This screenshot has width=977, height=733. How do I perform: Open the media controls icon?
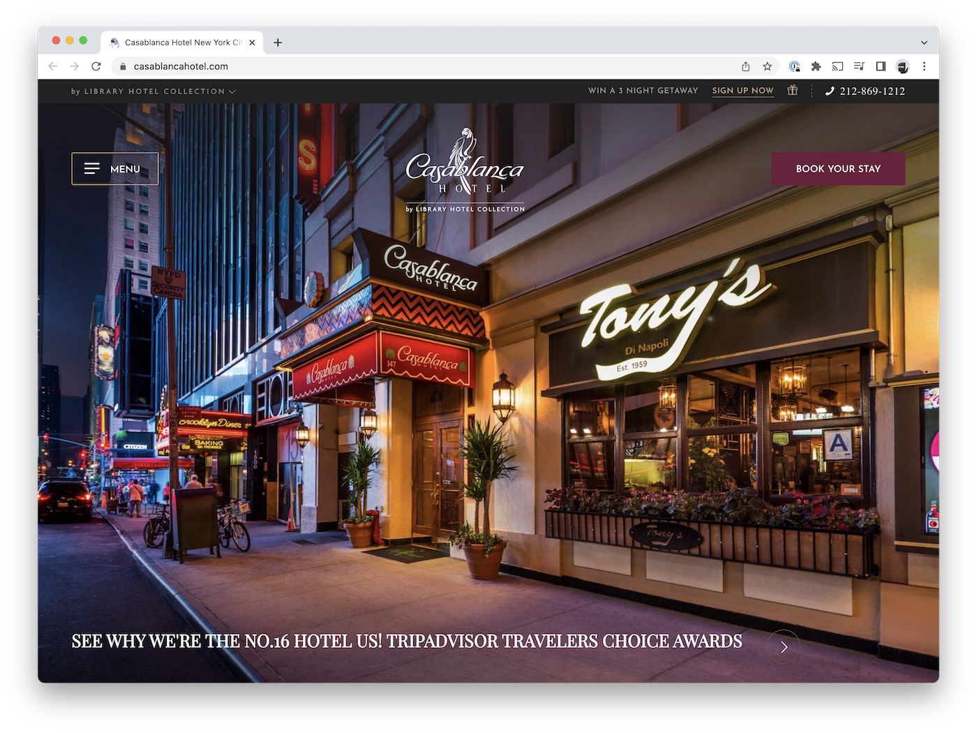pyautogui.click(x=859, y=66)
